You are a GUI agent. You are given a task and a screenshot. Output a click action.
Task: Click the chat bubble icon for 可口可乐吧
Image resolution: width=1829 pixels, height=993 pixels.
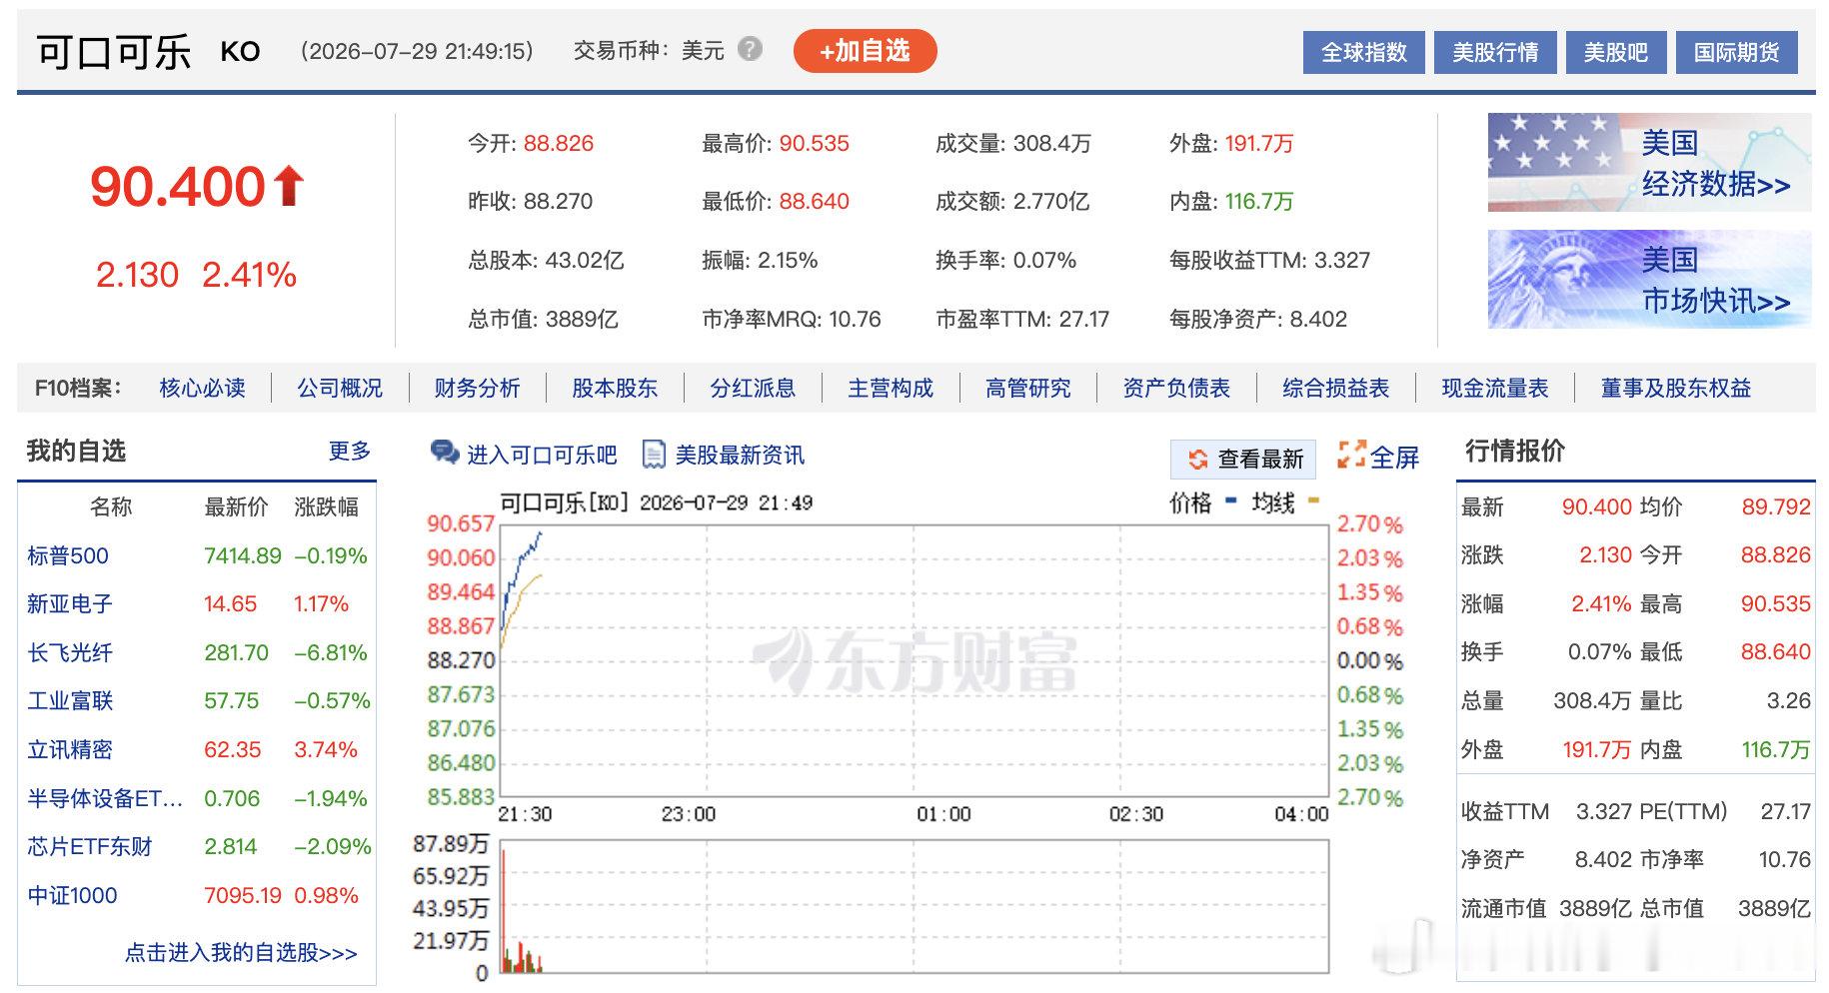[x=444, y=454]
